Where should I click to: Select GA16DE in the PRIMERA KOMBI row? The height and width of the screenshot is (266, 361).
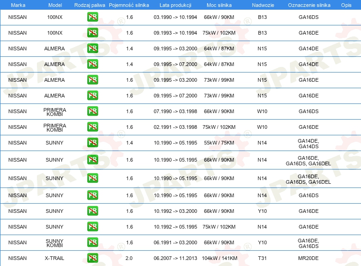point(308,127)
